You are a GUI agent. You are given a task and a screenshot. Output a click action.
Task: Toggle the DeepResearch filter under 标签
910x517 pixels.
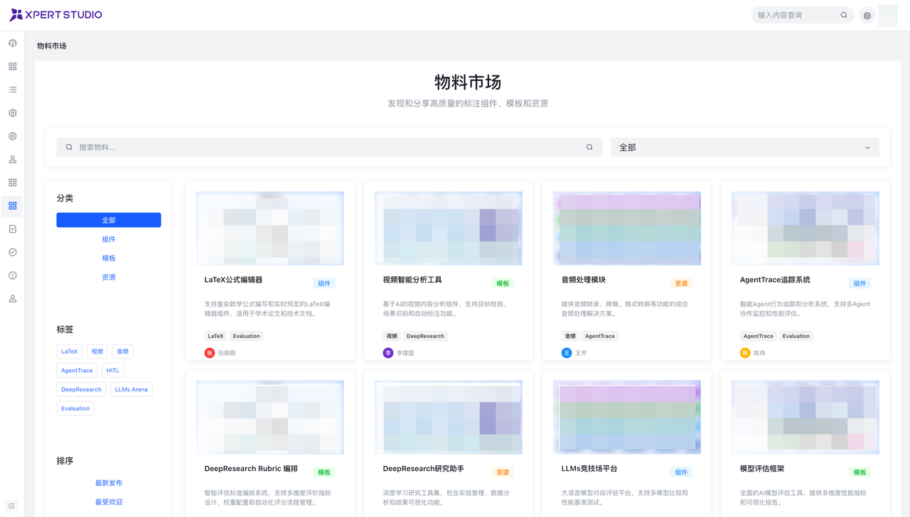click(x=81, y=390)
